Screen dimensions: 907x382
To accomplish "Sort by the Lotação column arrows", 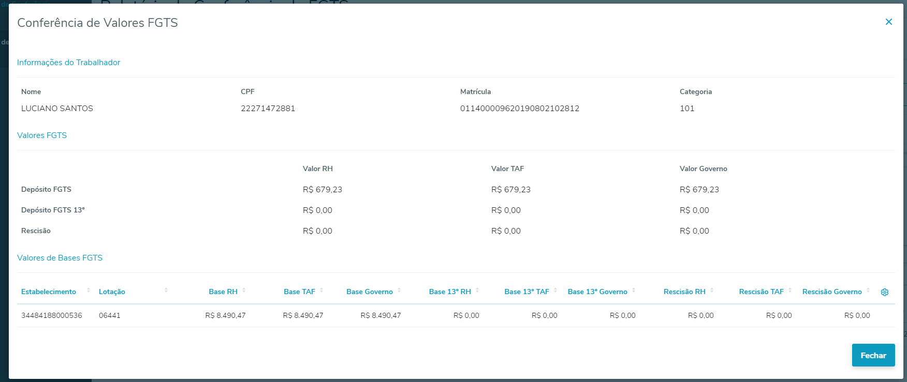I will click(x=166, y=291).
